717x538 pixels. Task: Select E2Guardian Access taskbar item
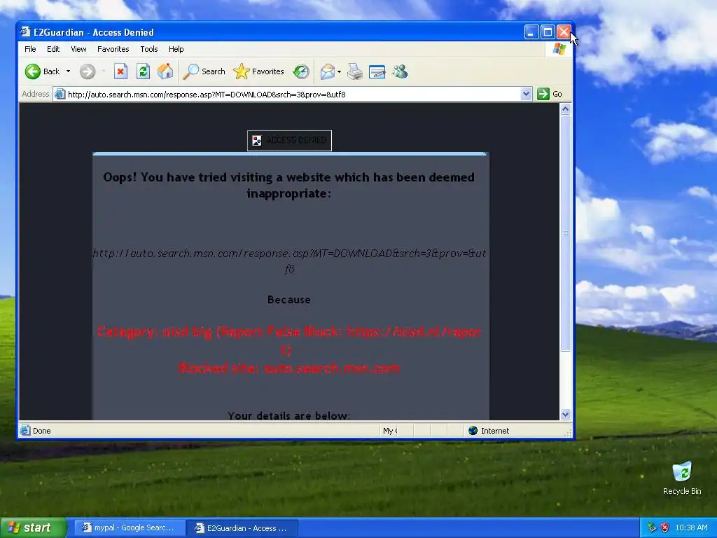point(242,528)
